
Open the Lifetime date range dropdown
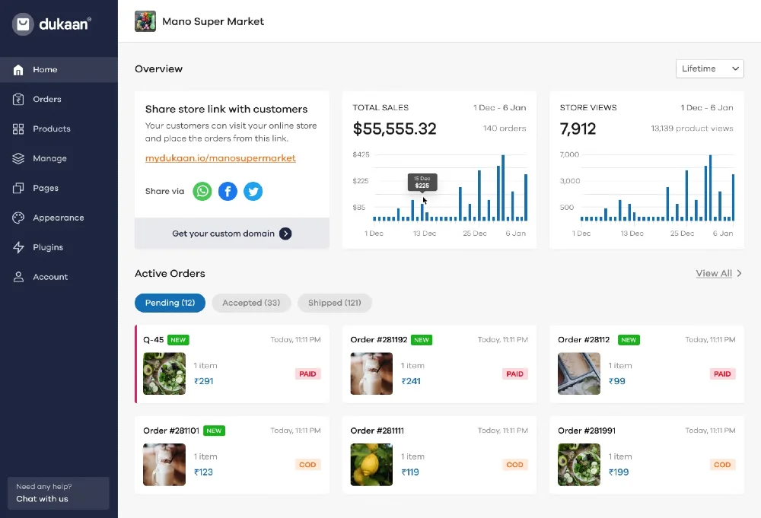pyautogui.click(x=709, y=68)
